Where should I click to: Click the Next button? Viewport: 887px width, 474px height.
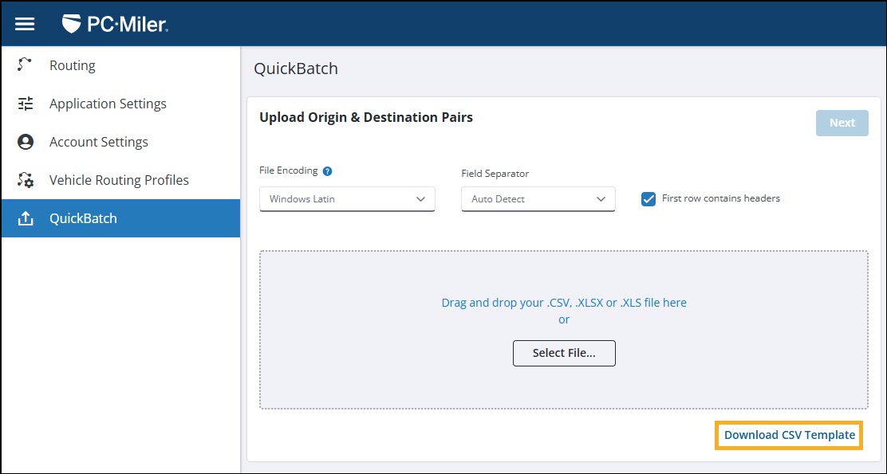842,122
